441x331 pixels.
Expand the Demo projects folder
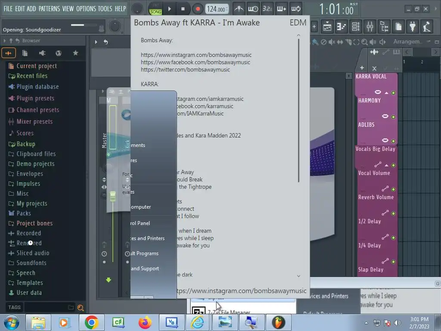point(35,164)
